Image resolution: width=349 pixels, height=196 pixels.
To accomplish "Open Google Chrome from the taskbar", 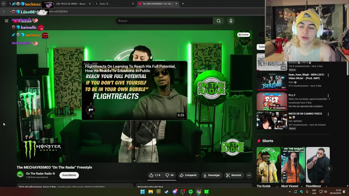I will coord(198,192).
